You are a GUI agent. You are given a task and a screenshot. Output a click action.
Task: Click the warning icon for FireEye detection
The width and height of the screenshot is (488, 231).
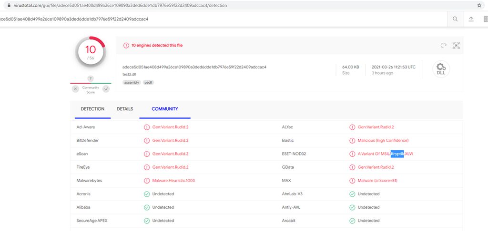[147, 167]
